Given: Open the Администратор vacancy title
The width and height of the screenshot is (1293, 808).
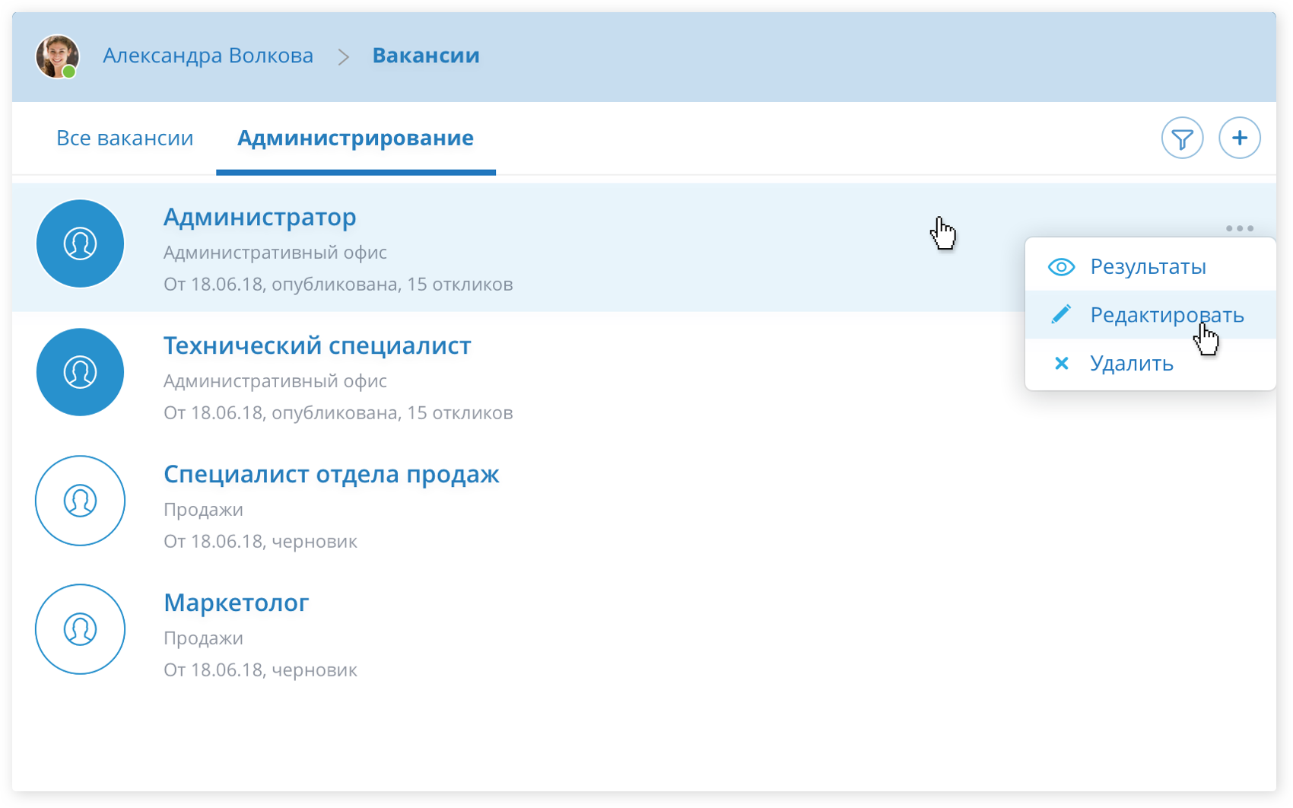Looking at the screenshot, I should click(x=260, y=217).
